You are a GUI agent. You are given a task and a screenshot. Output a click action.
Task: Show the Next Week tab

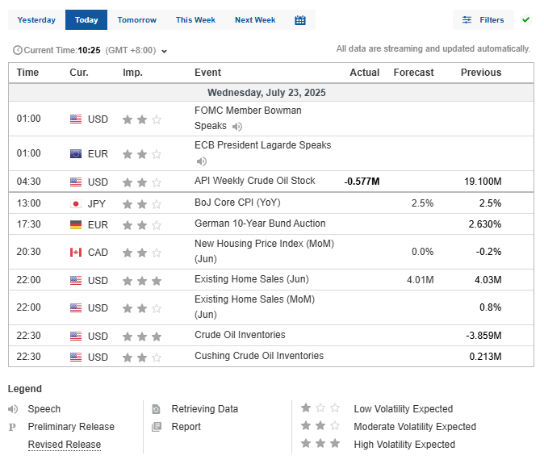point(255,19)
